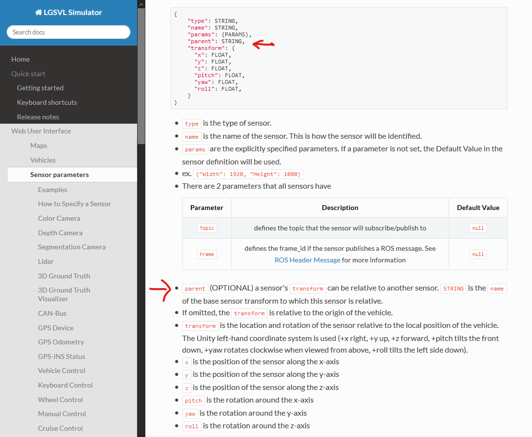Open Maps documentation page
Image resolution: width=532 pixels, height=437 pixels.
[39, 146]
